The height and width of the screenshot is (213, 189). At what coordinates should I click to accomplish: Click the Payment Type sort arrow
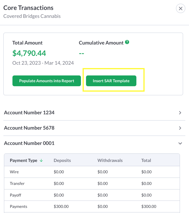pyautogui.click(x=41, y=161)
